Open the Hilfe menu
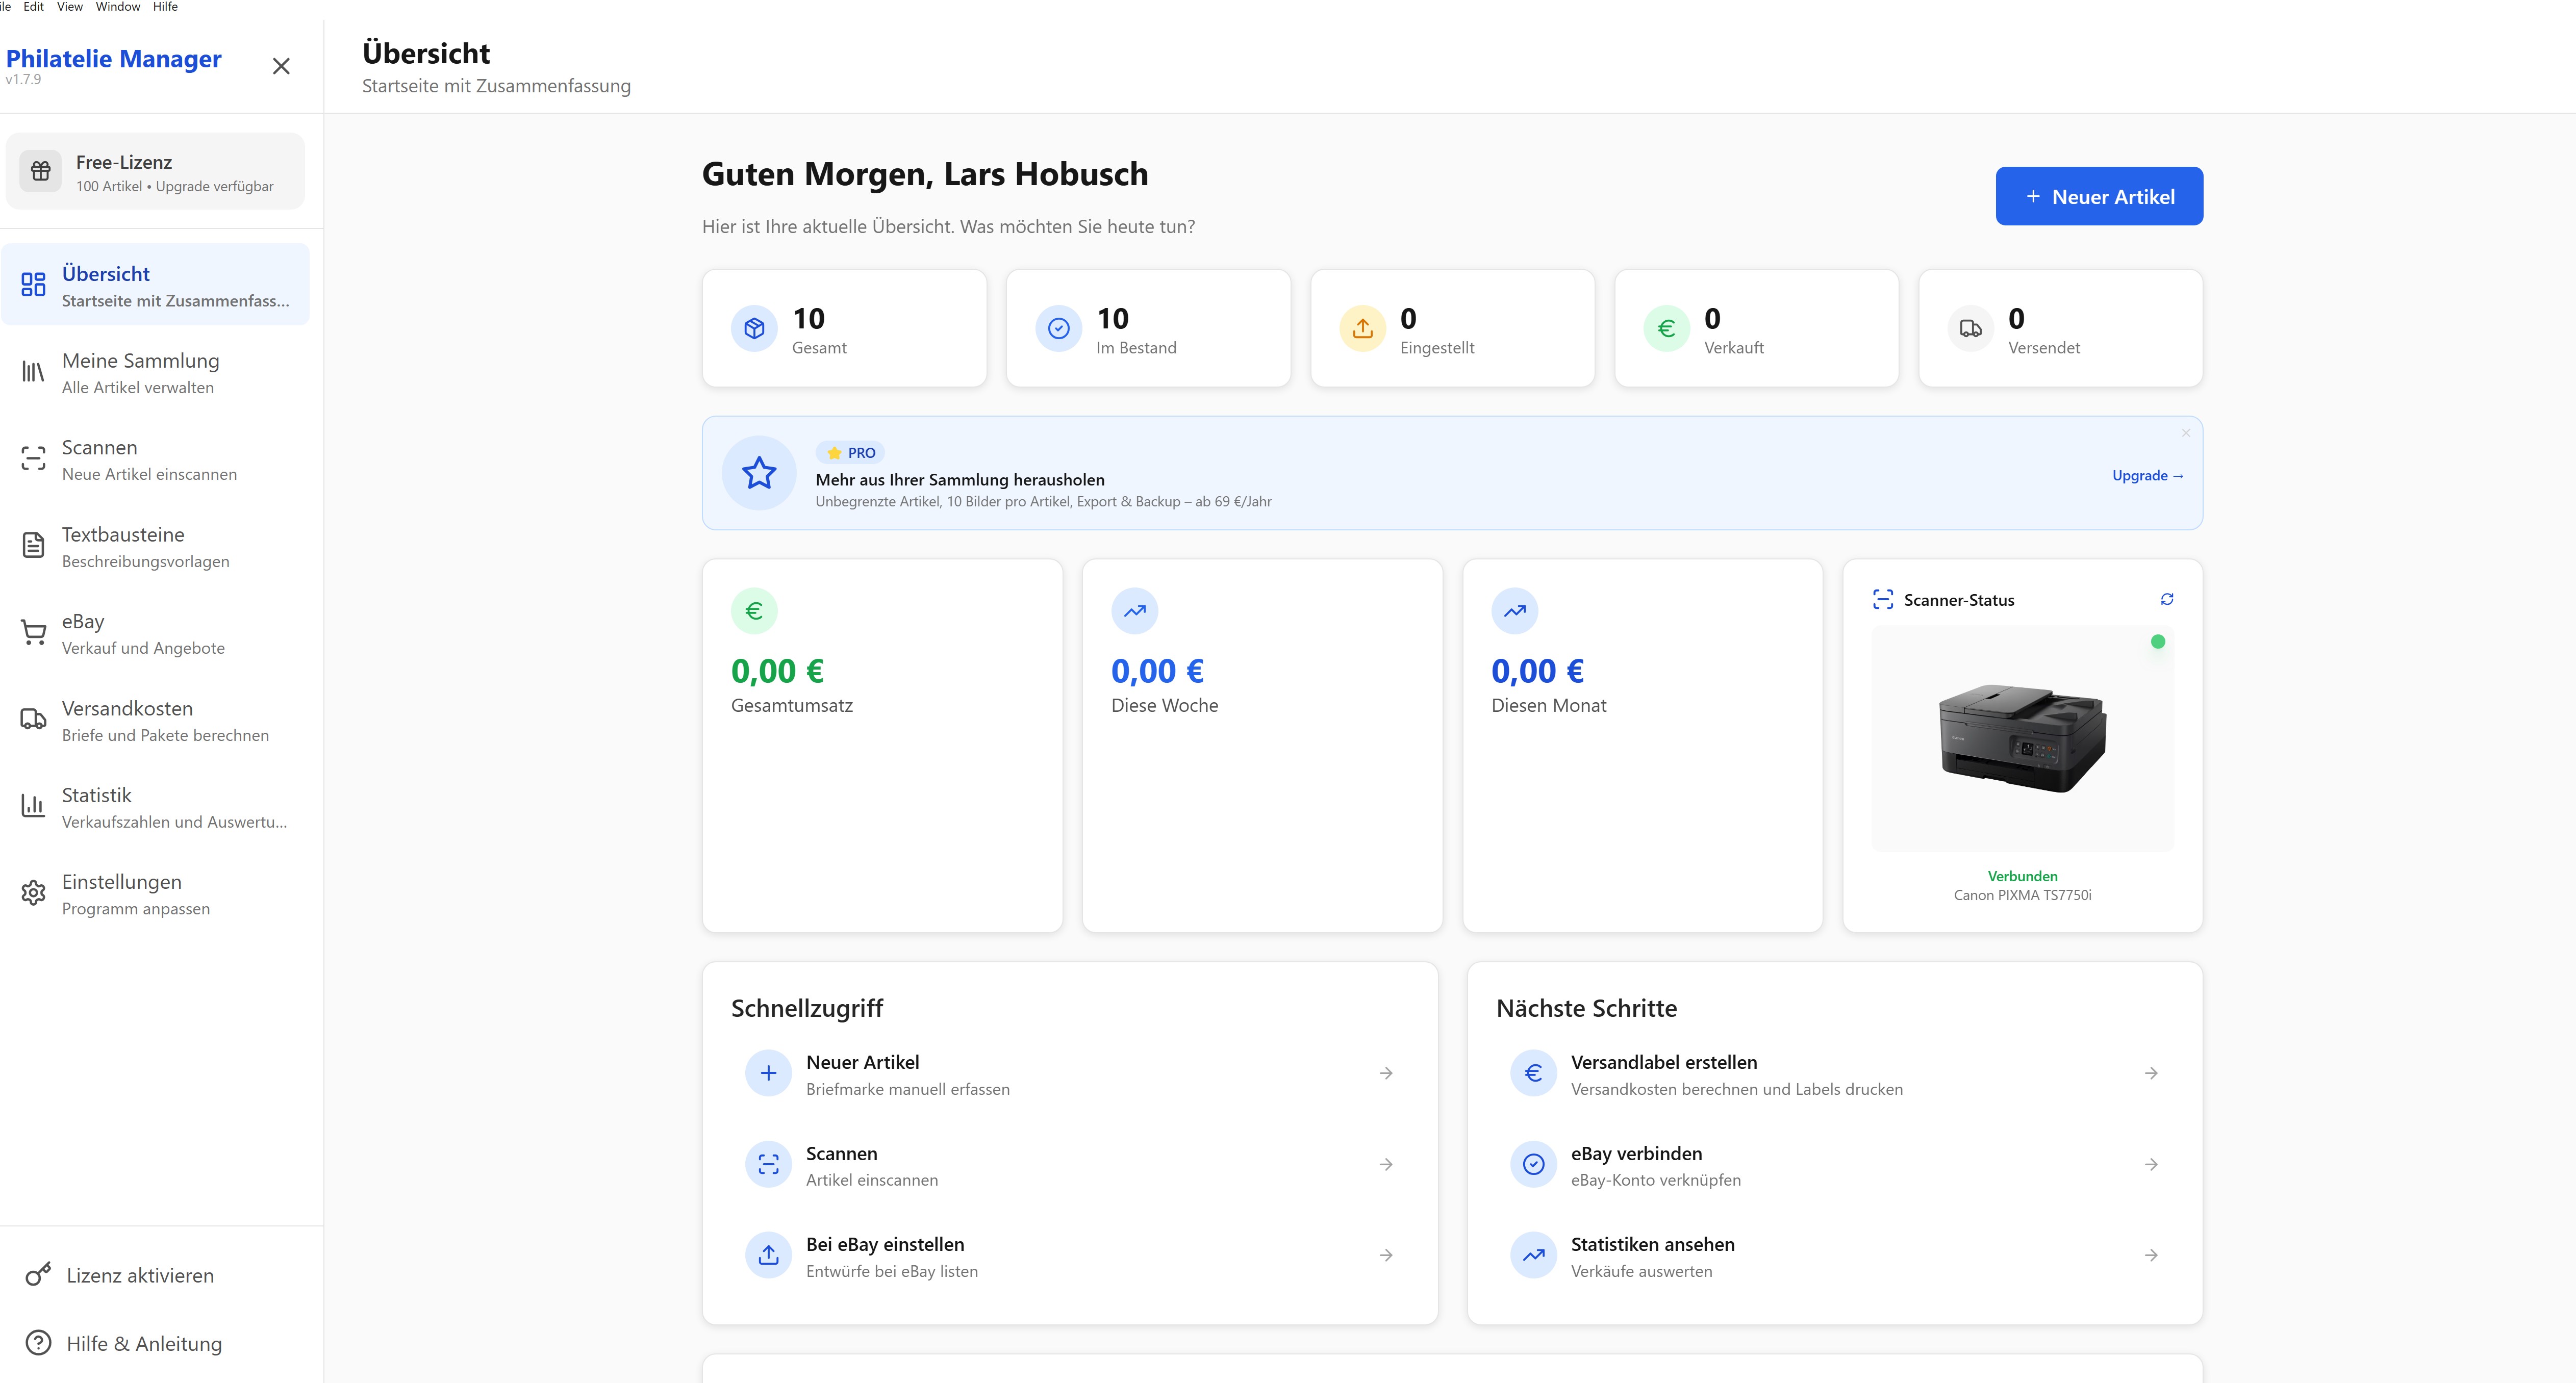 click(165, 7)
